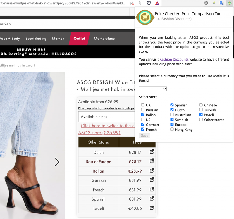Click the product photo of black heeled mules

[x=32, y=146]
